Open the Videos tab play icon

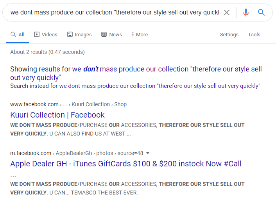(x=37, y=34)
